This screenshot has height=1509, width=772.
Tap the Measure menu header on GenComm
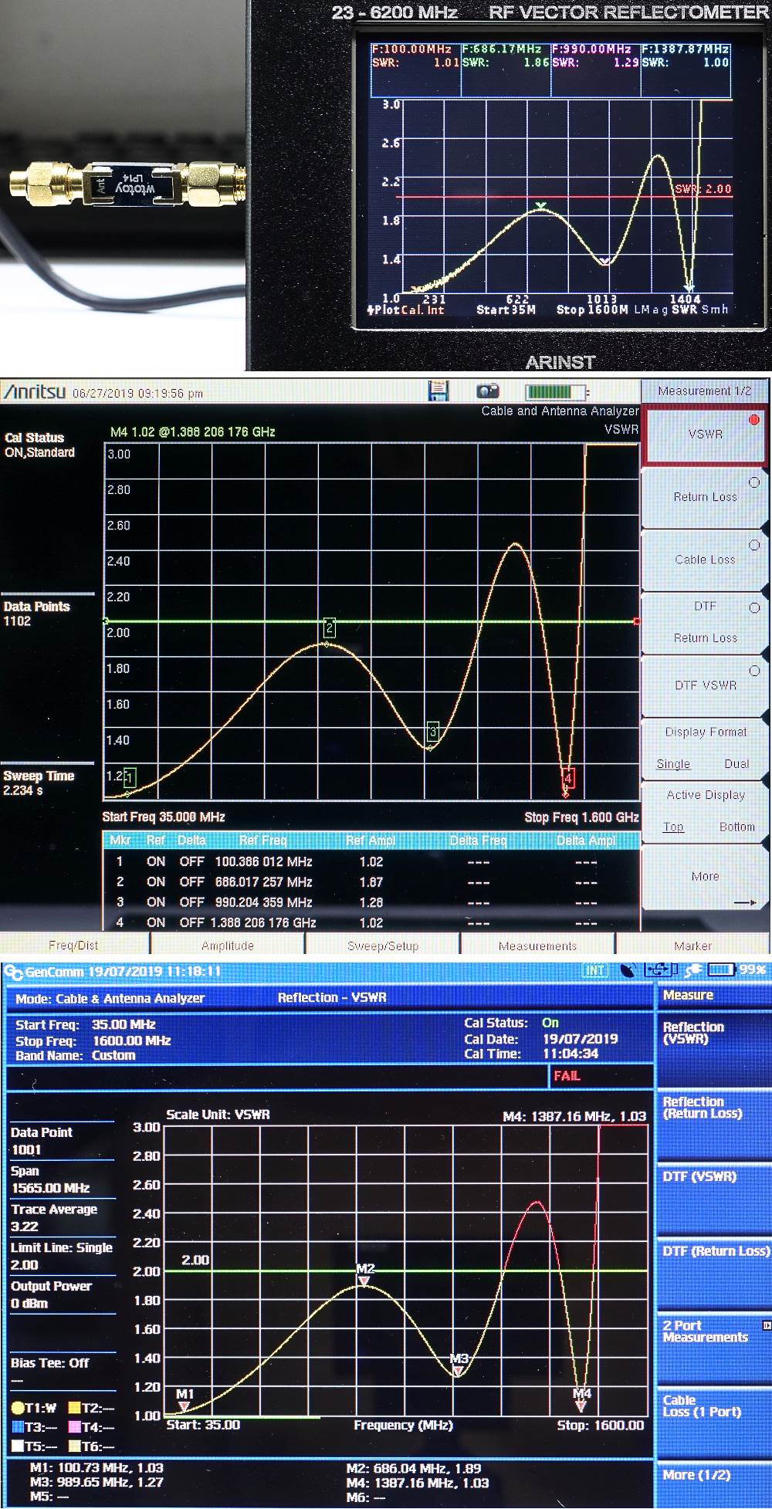point(713,996)
